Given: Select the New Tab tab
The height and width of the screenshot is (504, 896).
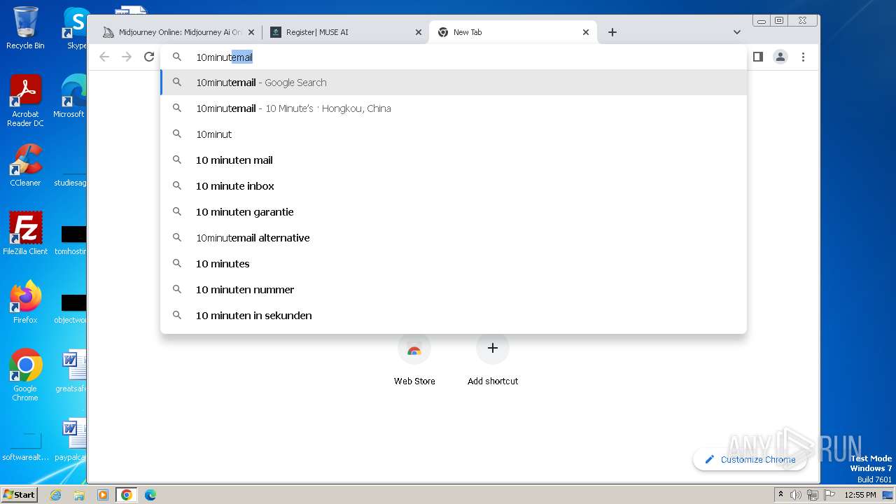Looking at the screenshot, I should tap(513, 32).
